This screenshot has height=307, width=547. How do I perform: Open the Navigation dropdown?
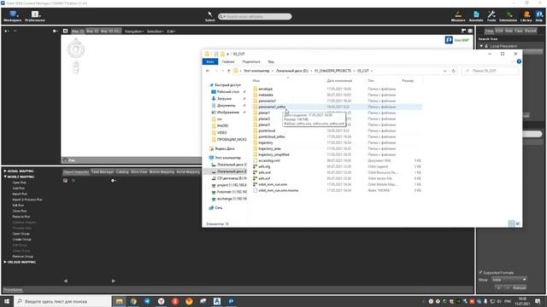pyautogui.click(x=134, y=32)
